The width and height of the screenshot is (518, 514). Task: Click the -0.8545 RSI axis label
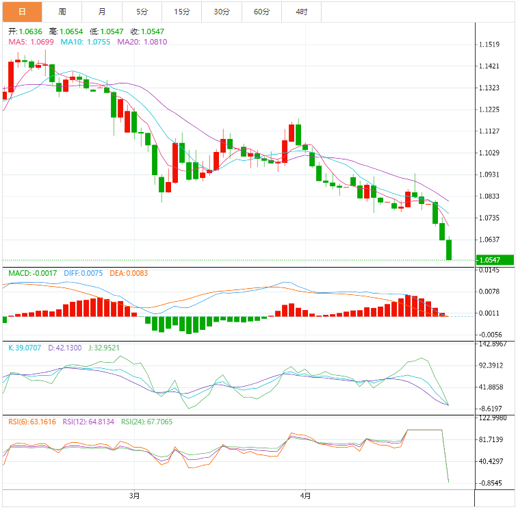coord(490,483)
